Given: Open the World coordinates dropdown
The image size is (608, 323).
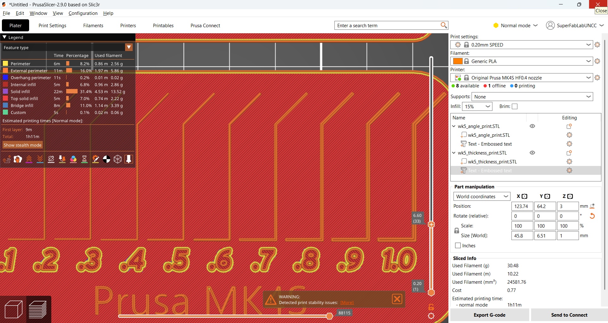Looking at the screenshot, I should point(482,196).
